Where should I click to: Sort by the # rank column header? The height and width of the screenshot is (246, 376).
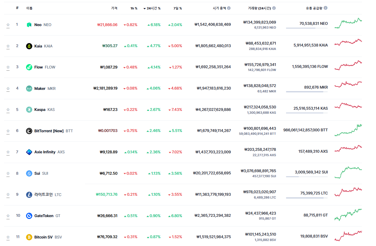click(x=17, y=8)
